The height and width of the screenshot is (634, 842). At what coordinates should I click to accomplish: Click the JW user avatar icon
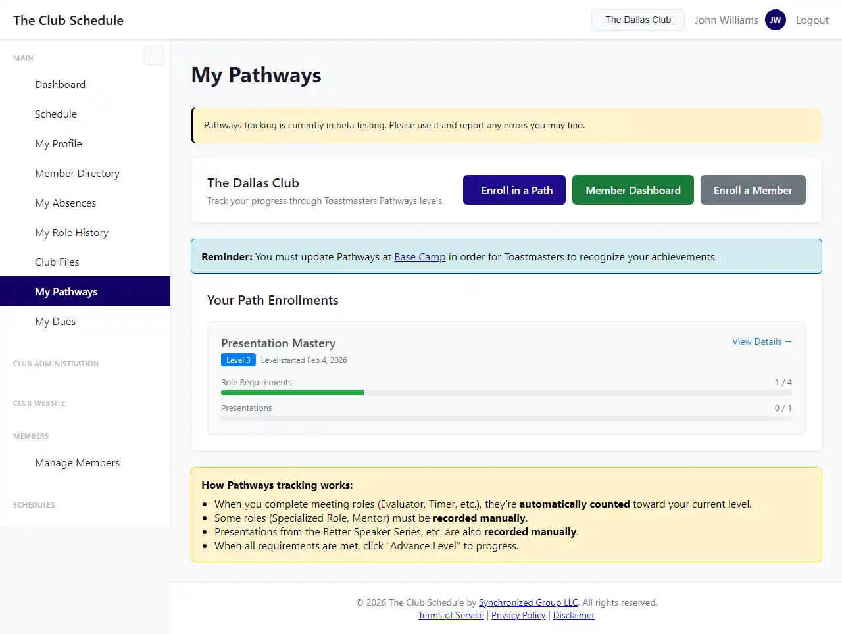(x=776, y=20)
